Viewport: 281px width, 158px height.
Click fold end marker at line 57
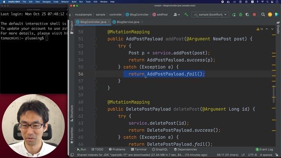[95, 81]
